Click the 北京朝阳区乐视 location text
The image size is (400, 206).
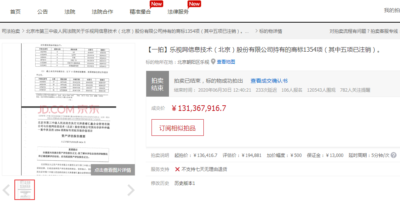tap(193, 62)
